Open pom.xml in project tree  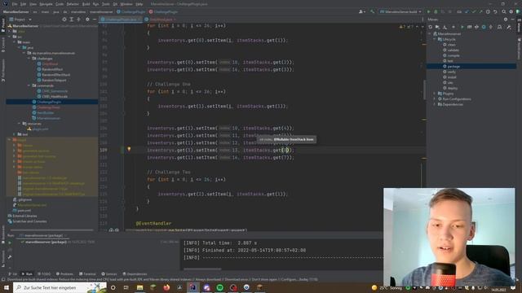24,211
